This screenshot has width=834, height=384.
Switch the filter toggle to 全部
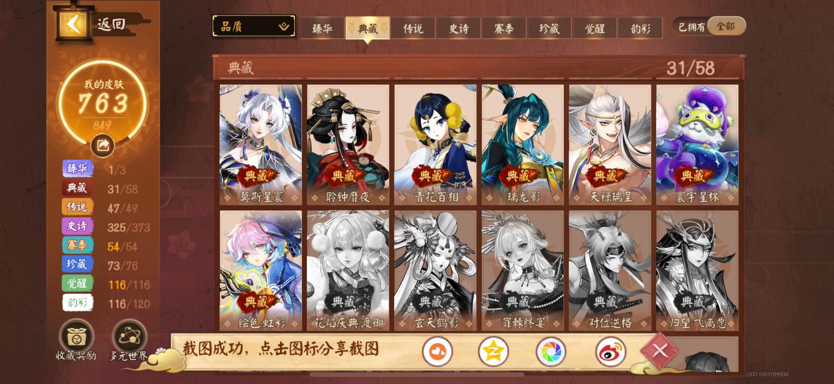tap(726, 26)
